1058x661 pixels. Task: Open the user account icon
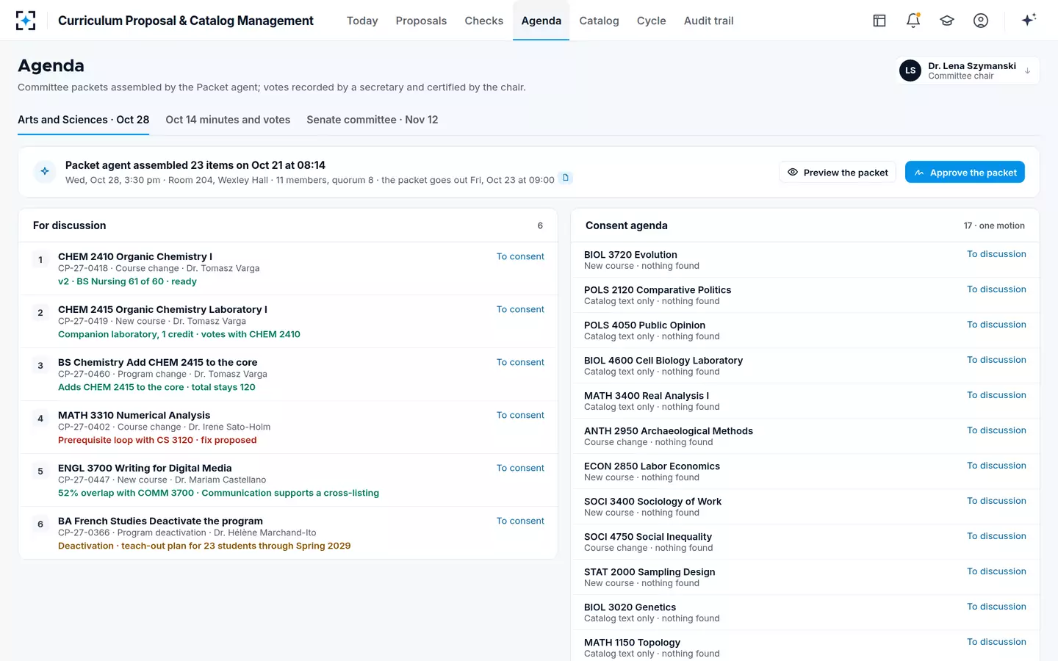pos(981,21)
